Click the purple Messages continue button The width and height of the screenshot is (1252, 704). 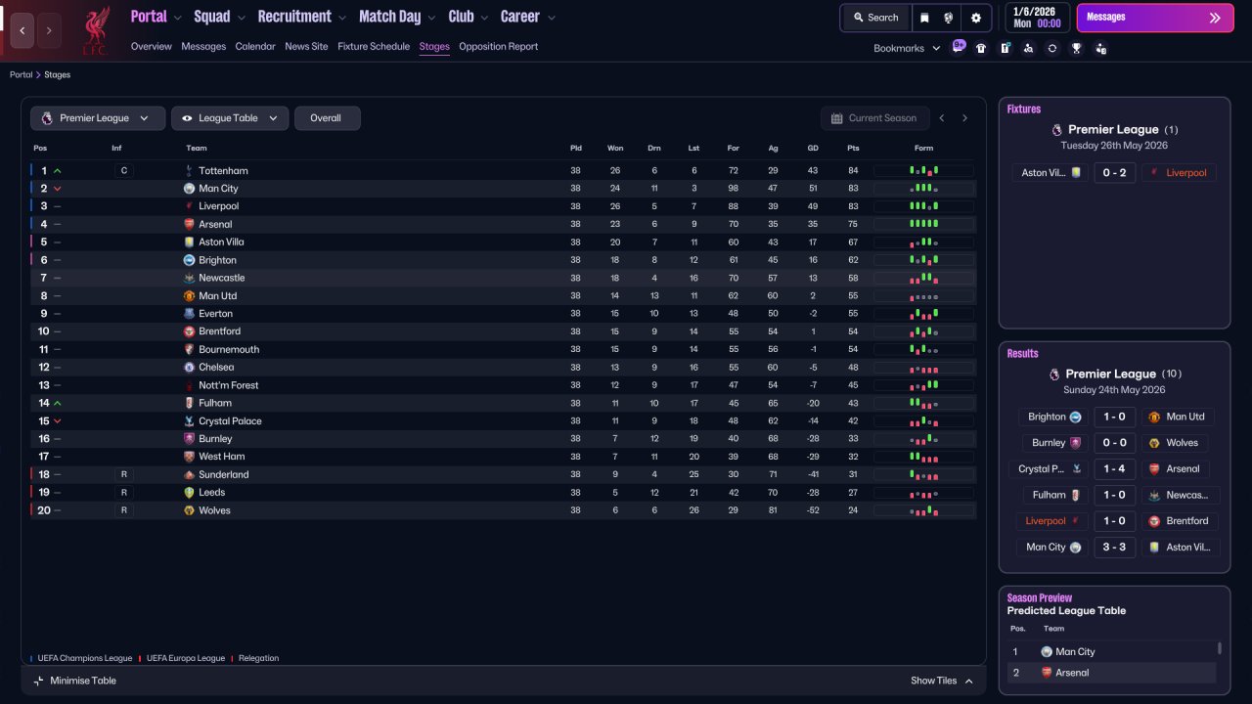(x=1154, y=18)
